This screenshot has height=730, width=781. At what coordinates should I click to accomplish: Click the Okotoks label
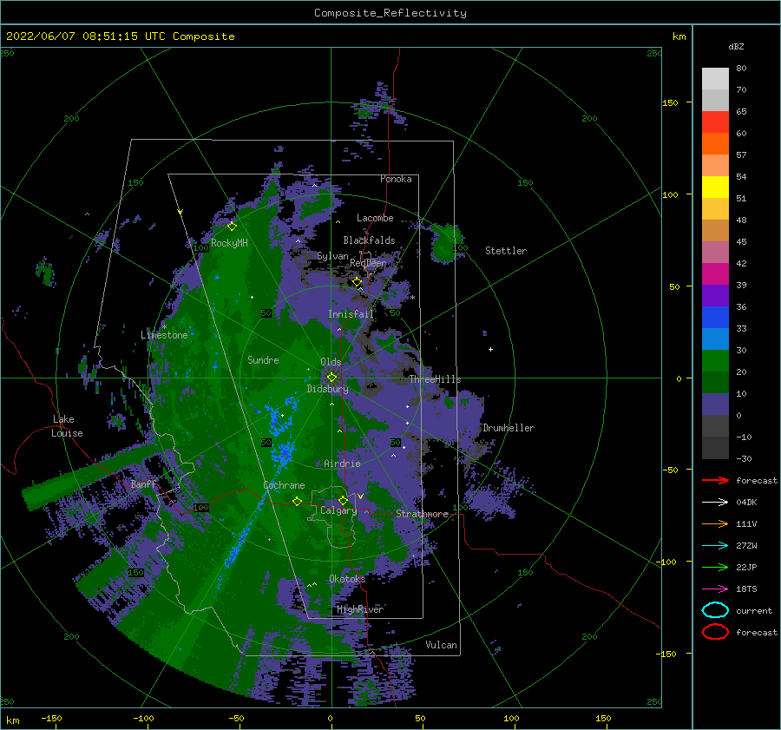(x=347, y=579)
